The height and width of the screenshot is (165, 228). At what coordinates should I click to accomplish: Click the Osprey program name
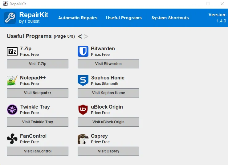point(99,136)
